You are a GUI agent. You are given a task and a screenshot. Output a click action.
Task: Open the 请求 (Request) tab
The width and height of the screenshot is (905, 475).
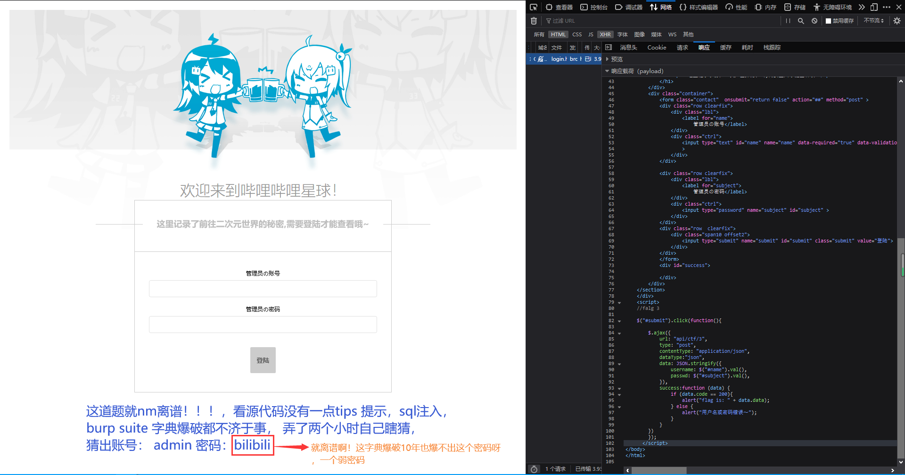[682, 48]
